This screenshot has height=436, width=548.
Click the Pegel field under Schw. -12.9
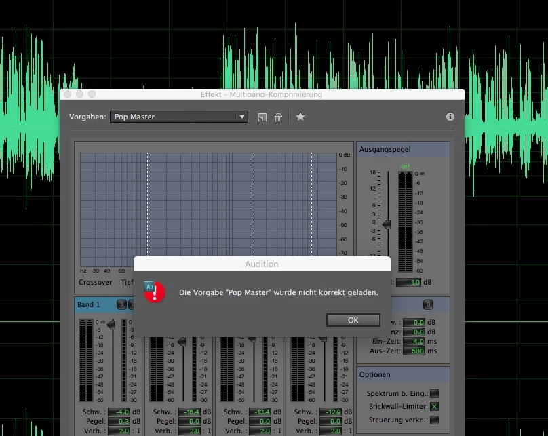(330, 421)
